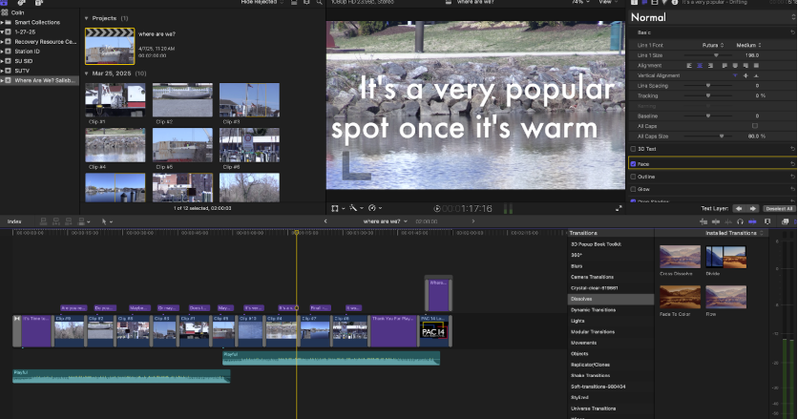Select Blurs in the transitions category list
The height and width of the screenshot is (419, 798).
coord(577,265)
